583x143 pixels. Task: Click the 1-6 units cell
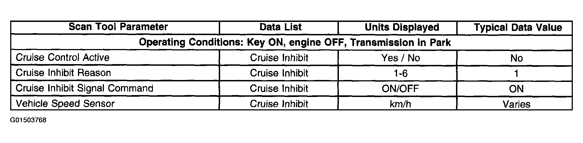tap(401, 73)
